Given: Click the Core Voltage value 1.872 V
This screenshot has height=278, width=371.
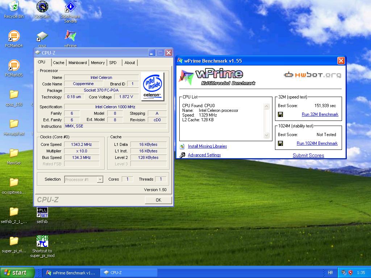Looking at the screenshot, I should tap(126, 97).
